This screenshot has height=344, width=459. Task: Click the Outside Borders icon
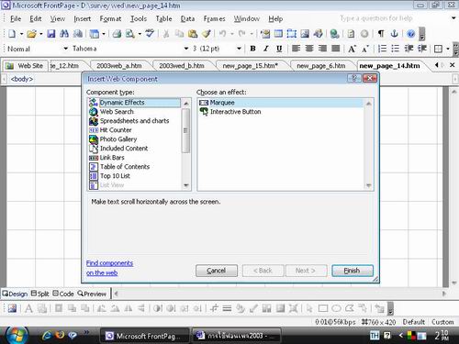(438, 49)
